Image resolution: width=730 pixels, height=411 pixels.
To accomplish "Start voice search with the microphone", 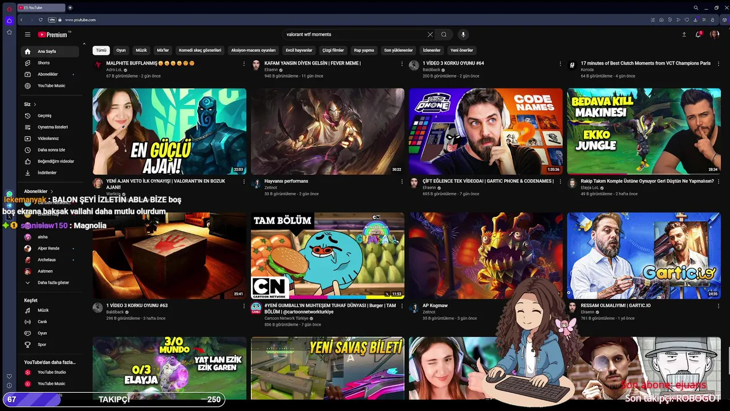I will pos(463,34).
